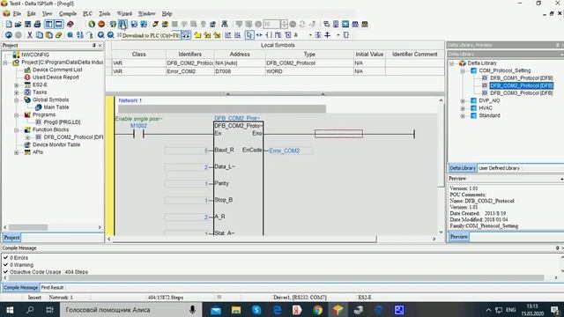Click the Windows Start button

pos(10,309)
